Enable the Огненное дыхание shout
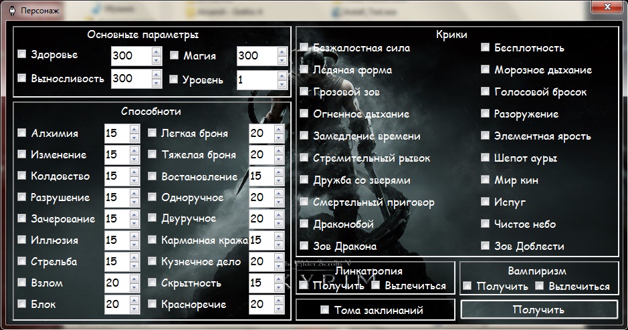 pyautogui.click(x=304, y=113)
